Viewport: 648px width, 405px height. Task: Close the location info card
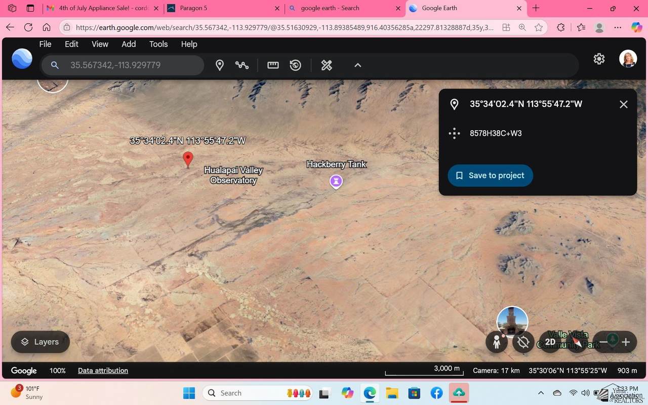(624, 104)
